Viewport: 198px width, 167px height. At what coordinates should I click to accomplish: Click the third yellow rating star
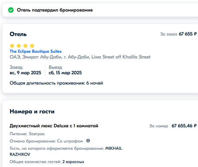(25, 46)
